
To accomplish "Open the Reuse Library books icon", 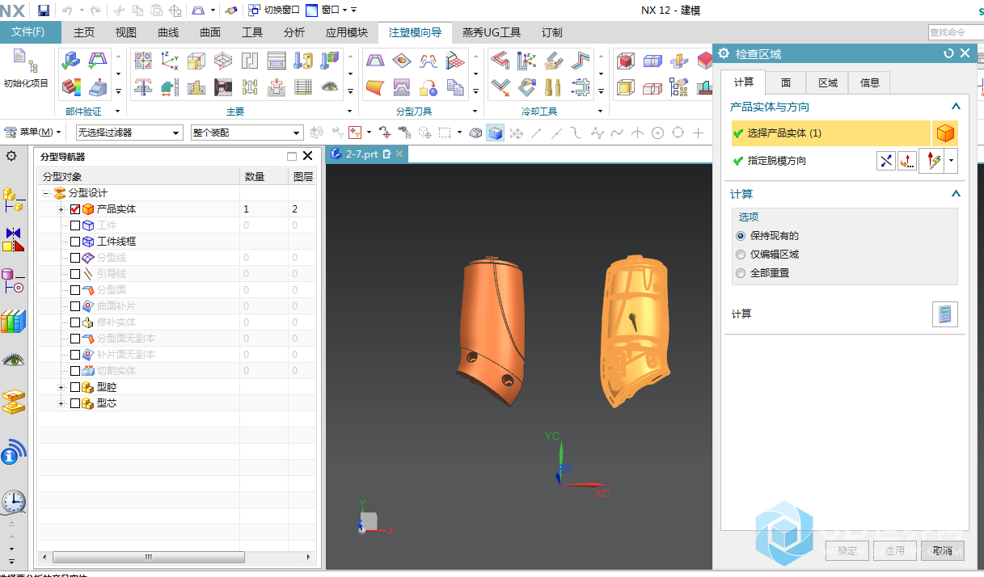I will [x=13, y=321].
